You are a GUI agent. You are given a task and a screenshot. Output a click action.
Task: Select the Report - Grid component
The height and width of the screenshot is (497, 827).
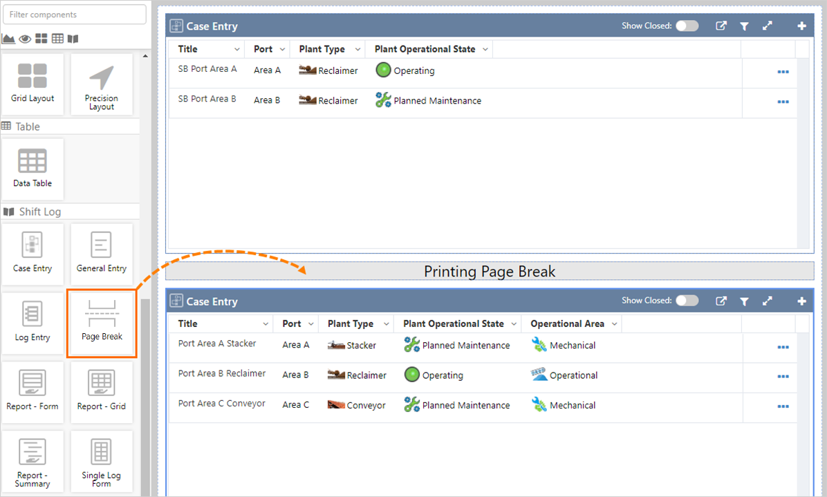tap(101, 392)
